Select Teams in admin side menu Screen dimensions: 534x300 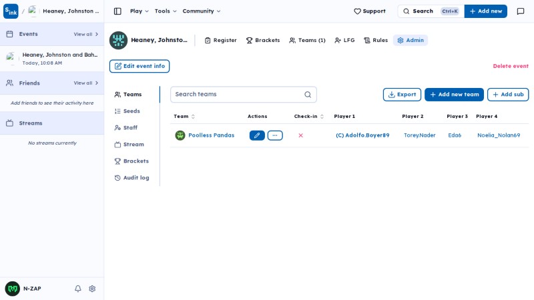pos(128,95)
